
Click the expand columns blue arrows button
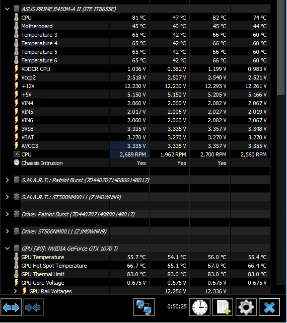point(11,307)
